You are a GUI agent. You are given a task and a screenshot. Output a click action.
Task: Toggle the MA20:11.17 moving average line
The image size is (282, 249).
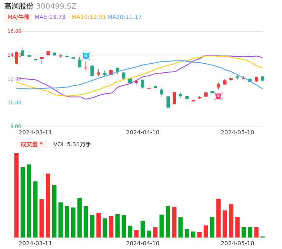(x=125, y=17)
